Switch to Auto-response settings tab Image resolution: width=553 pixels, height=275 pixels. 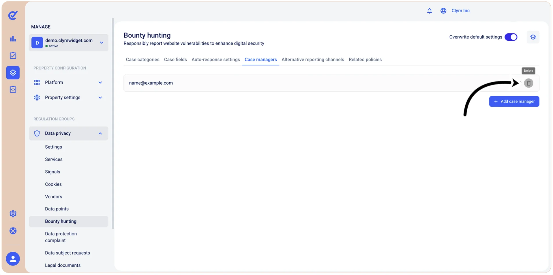pyautogui.click(x=216, y=60)
